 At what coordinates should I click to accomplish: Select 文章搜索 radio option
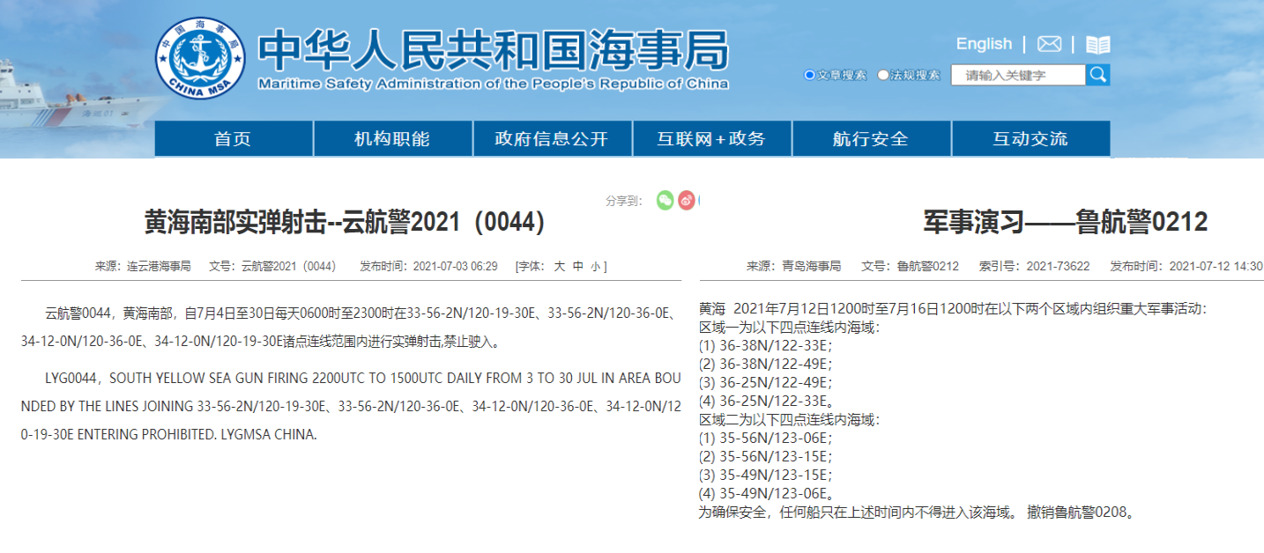[x=810, y=76]
